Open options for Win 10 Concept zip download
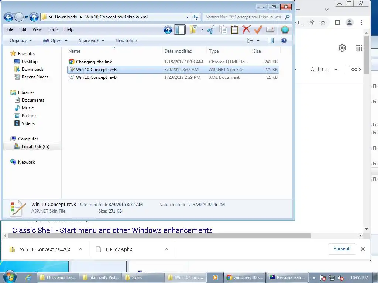 click(80, 249)
